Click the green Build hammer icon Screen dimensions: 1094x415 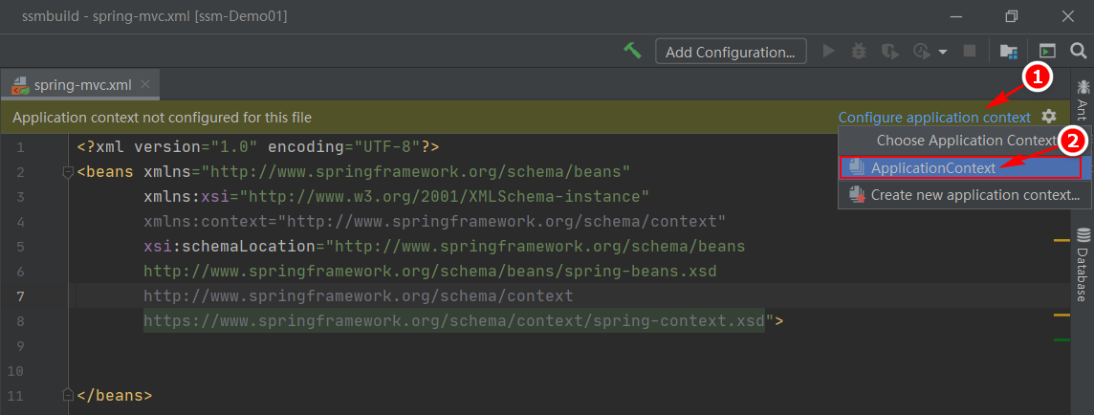(633, 51)
